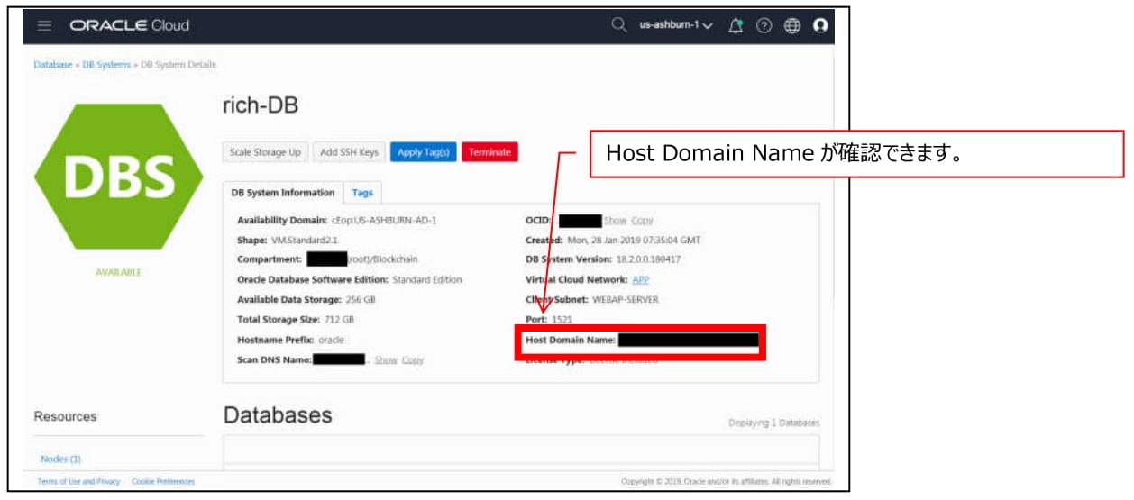The width and height of the screenshot is (1134, 500).
Task: Open the language globe icon
Action: pyautogui.click(x=791, y=25)
